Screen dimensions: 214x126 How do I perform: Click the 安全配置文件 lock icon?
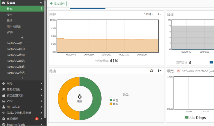coord(4,95)
